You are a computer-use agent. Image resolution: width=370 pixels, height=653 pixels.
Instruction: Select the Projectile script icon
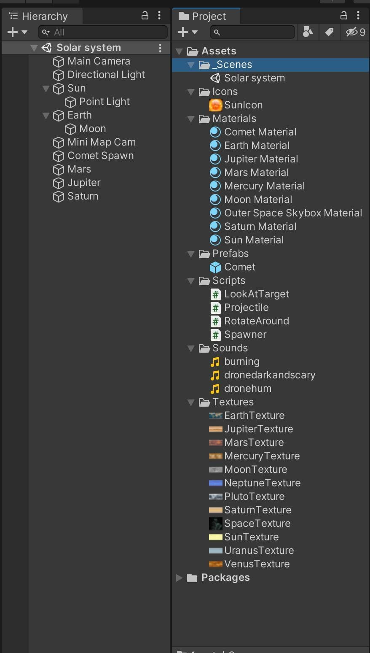(215, 308)
